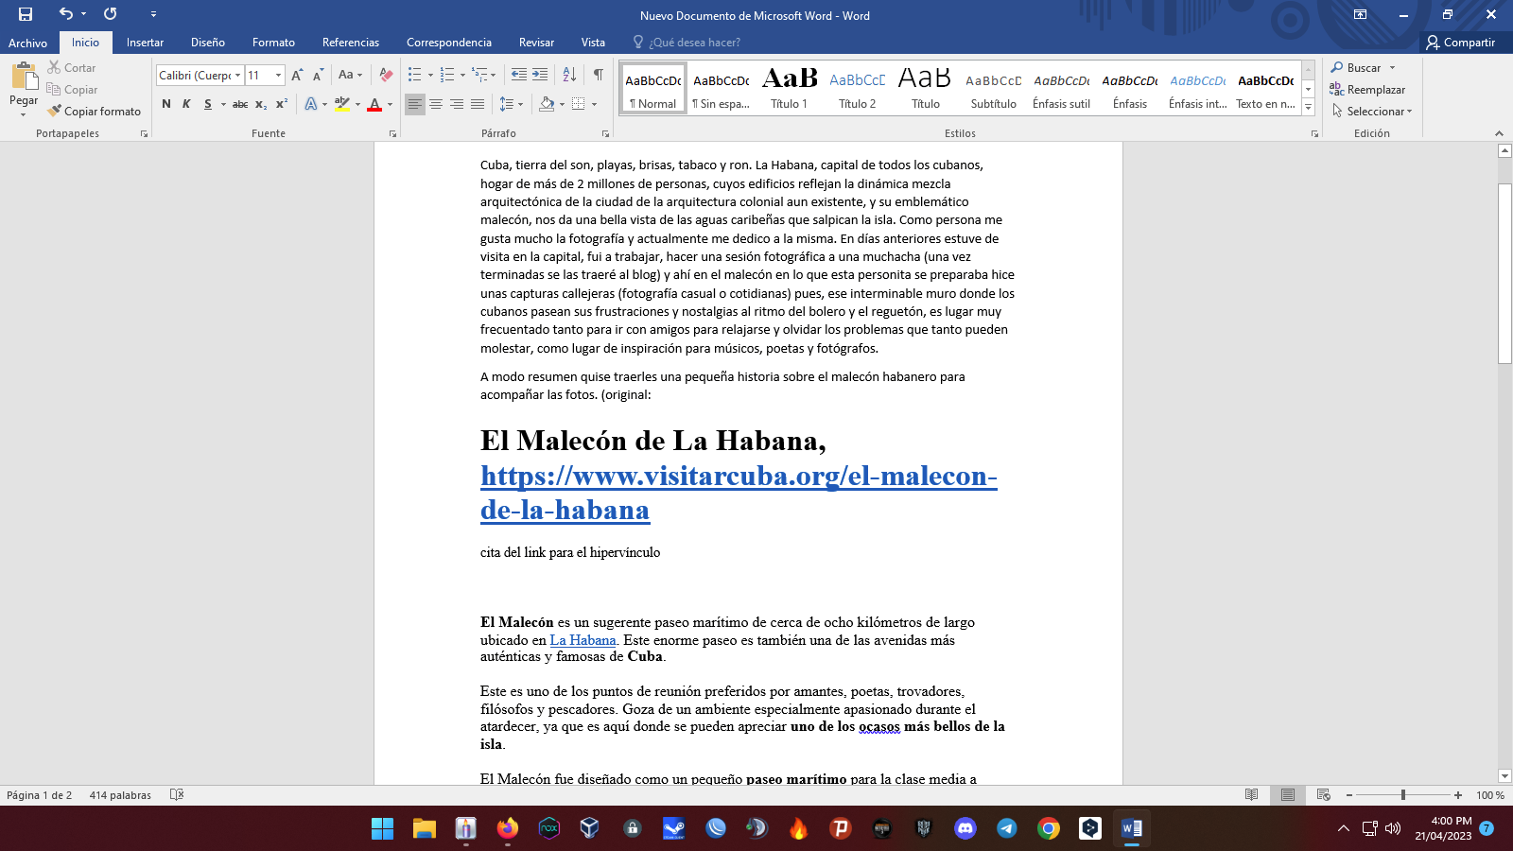This screenshot has width=1513, height=851.
Task: Switch to Web Layout view
Action: [x=1324, y=795]
